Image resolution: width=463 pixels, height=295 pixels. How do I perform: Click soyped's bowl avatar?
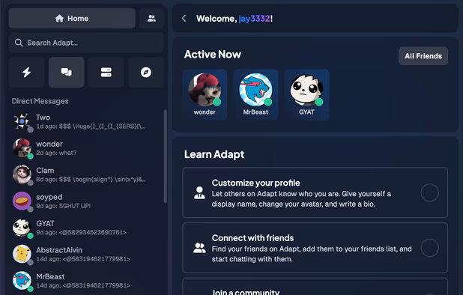(22, 201)
